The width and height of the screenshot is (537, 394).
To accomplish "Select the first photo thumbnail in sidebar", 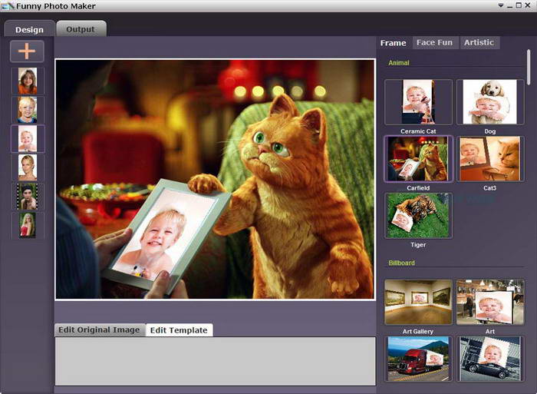I will pyautogui.click(x=28, y=81).
